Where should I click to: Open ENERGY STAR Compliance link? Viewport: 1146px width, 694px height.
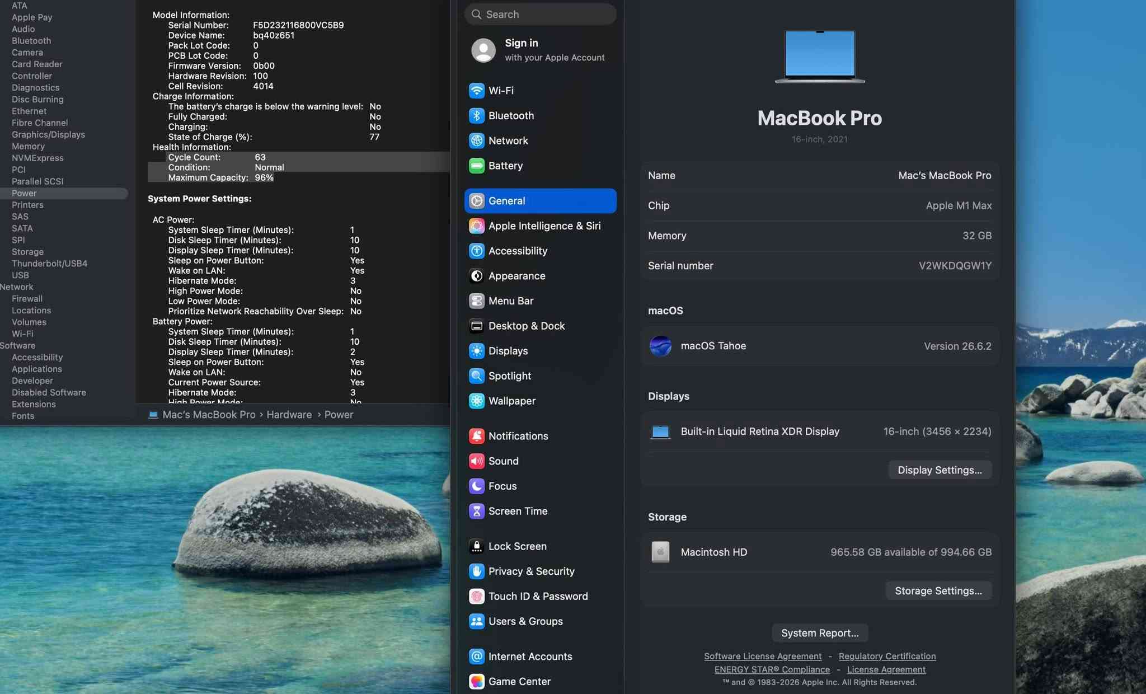point(772,669)
